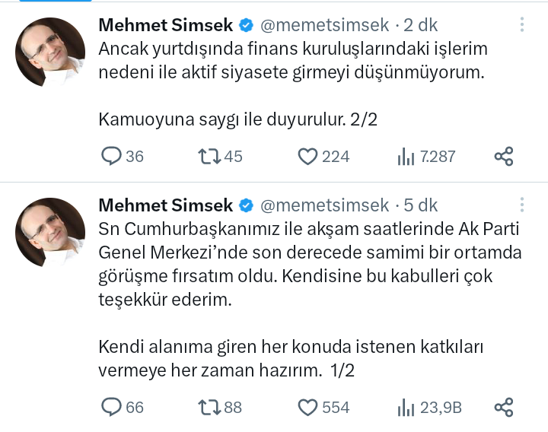This screenshot has width=548, height=432.
Task: Open more options on the 2/2 tweet
Action: click(522, 24)
